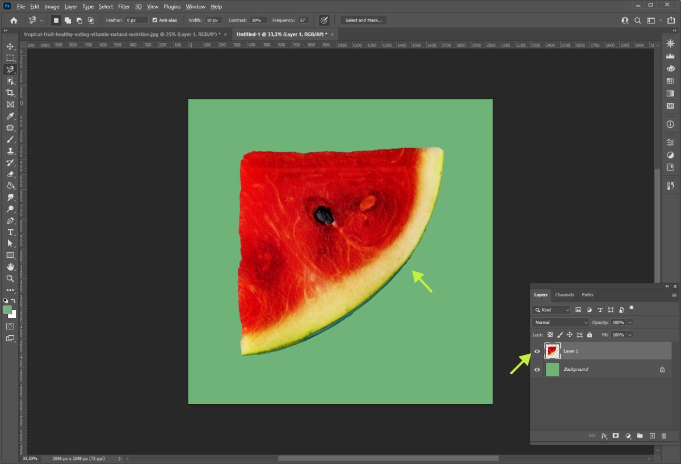Select the Paint Bucket tool
This screenshot has width=681, height=464.
click(10, 186)
